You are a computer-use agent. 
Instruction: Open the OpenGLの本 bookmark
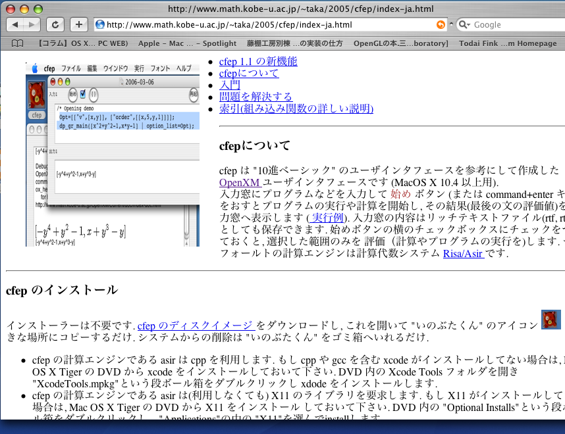[400, 43]
